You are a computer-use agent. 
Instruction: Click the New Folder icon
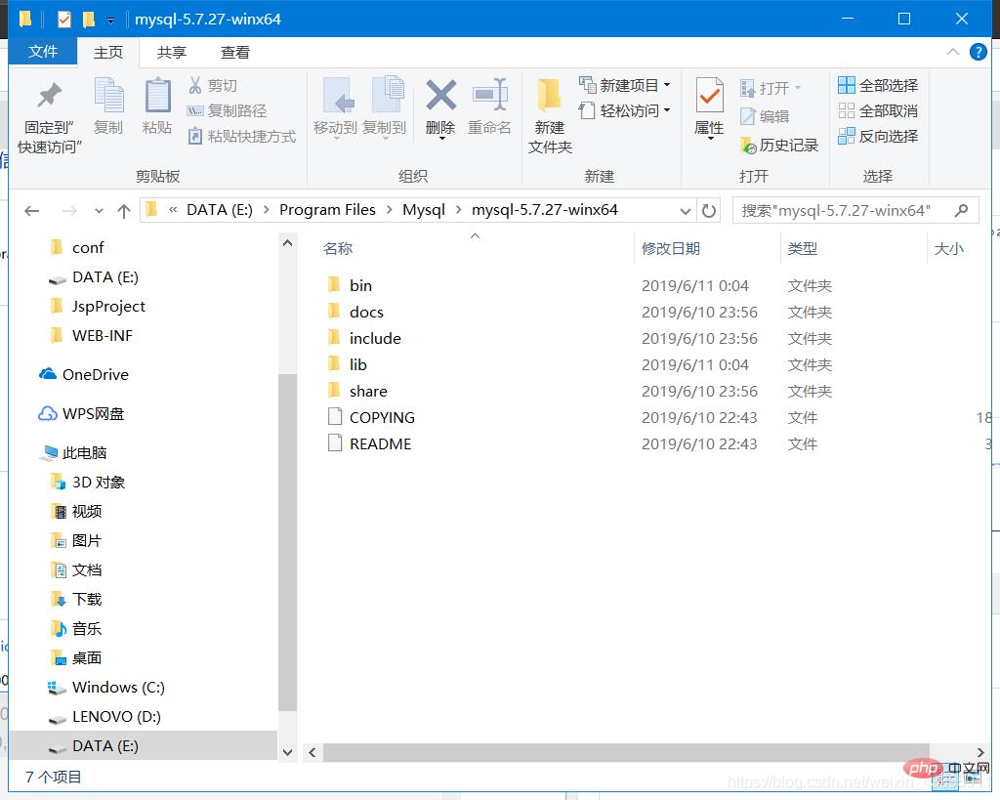(550, 97)
